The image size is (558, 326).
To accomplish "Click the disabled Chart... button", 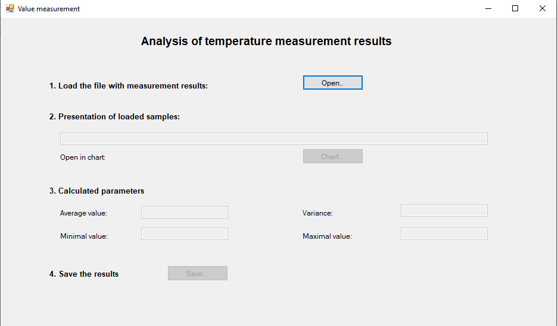I will (333, 156).
